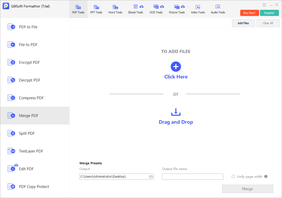Click the cloud download badge on Ebook Tools

142,6
